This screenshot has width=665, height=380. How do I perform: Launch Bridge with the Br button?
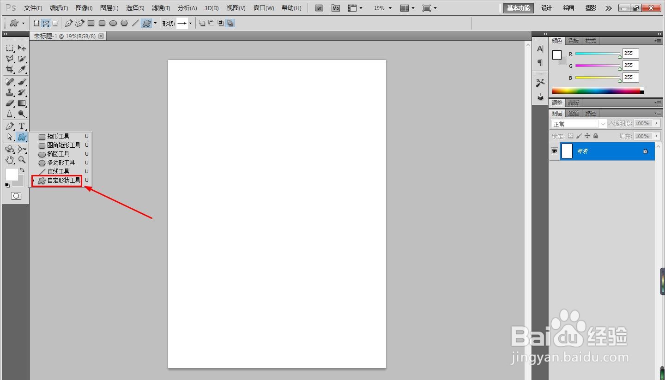coord(319,8)
